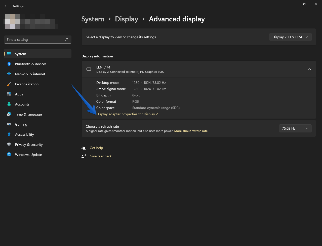This screenshot has height=246, width=322.
Task: Open the System settings category
Action: point(38,54)
